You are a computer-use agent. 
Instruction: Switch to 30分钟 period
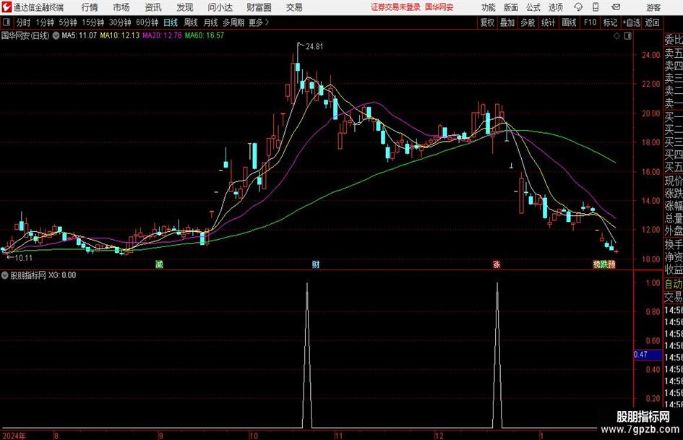coord(120,22)
